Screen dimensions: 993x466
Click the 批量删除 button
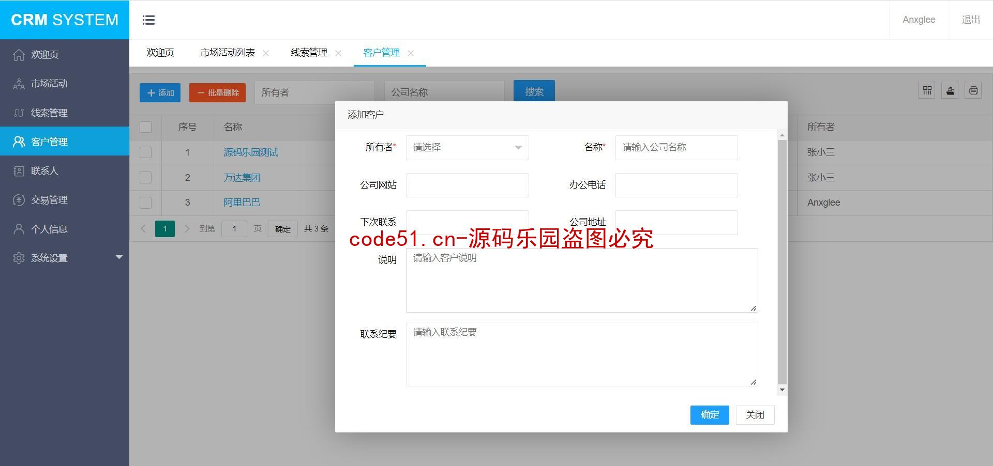coord(217,93)
